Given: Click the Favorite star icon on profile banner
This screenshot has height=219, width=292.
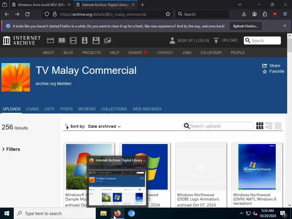Looking at the screenshot, I should pyautogui.click(x=265, y=71).
